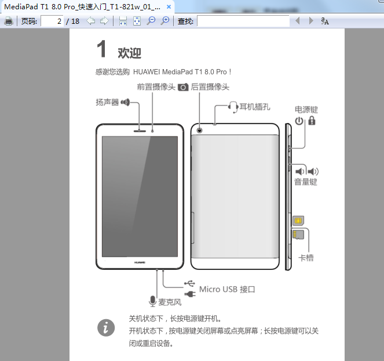Screen dimensions: 384x361
Task: Find previous match with left triangle
Action: coord(298,21)
